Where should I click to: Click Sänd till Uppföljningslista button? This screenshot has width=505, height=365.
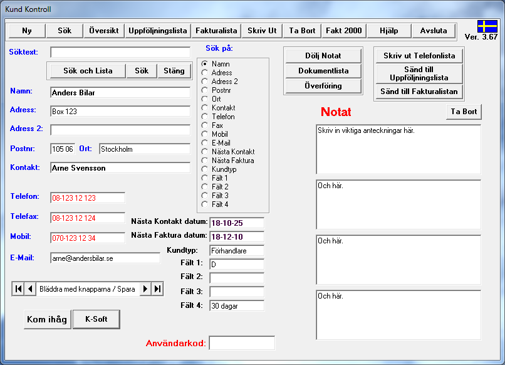[419, 73]
